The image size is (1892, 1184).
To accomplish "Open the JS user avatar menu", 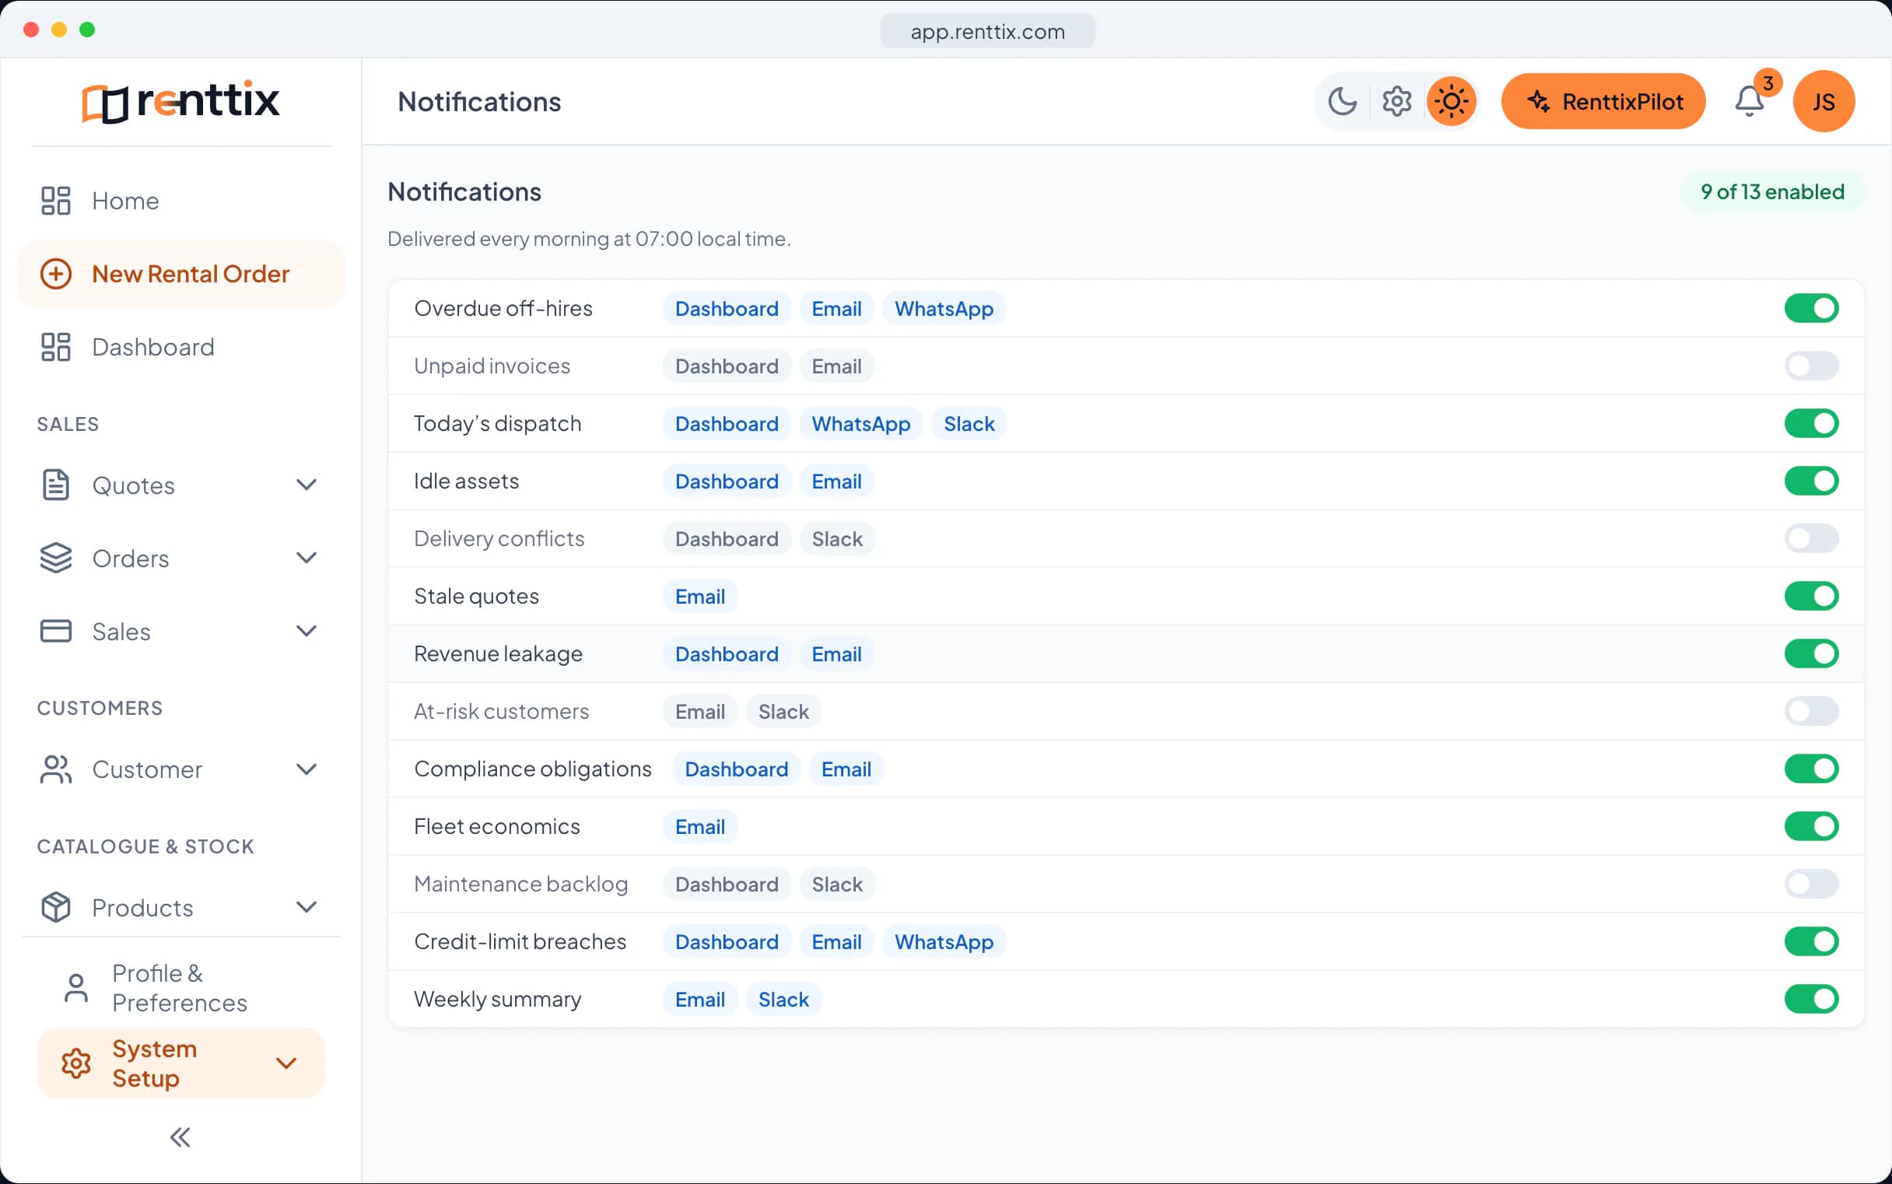I will click(x=1823, y=102).
